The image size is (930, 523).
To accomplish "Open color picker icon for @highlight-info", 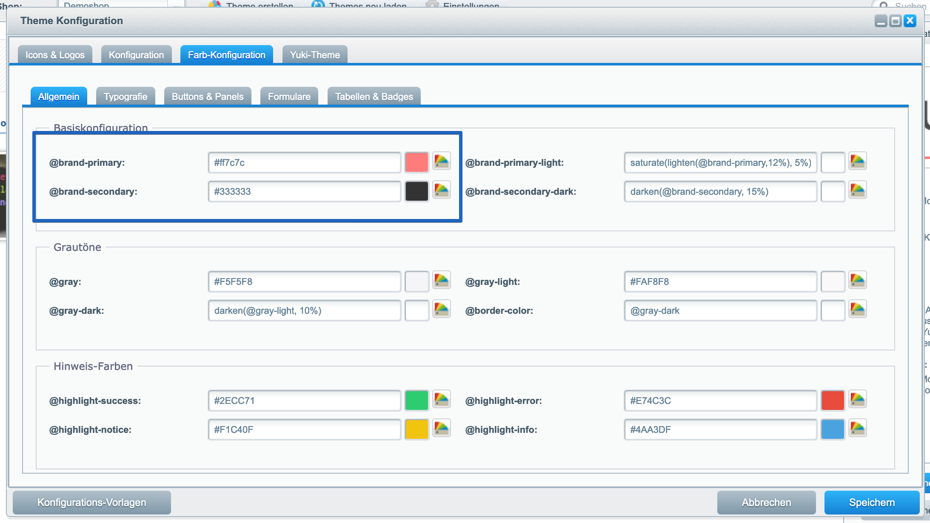I will click(x=857, y=429).
